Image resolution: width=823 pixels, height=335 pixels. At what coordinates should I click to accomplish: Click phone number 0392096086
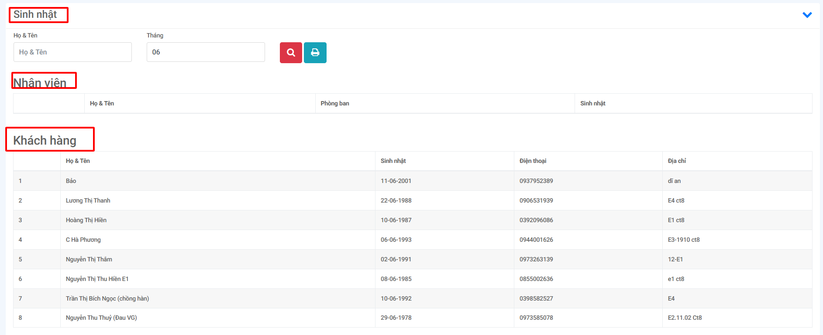click(x=536, y=220)
